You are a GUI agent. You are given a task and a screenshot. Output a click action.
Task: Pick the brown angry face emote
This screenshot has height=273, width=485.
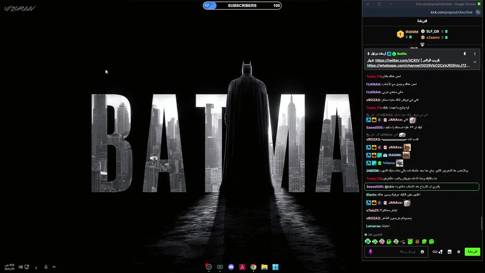point(417,242)
